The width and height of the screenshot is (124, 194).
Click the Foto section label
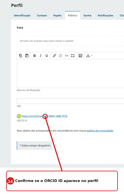click(20, 28)
